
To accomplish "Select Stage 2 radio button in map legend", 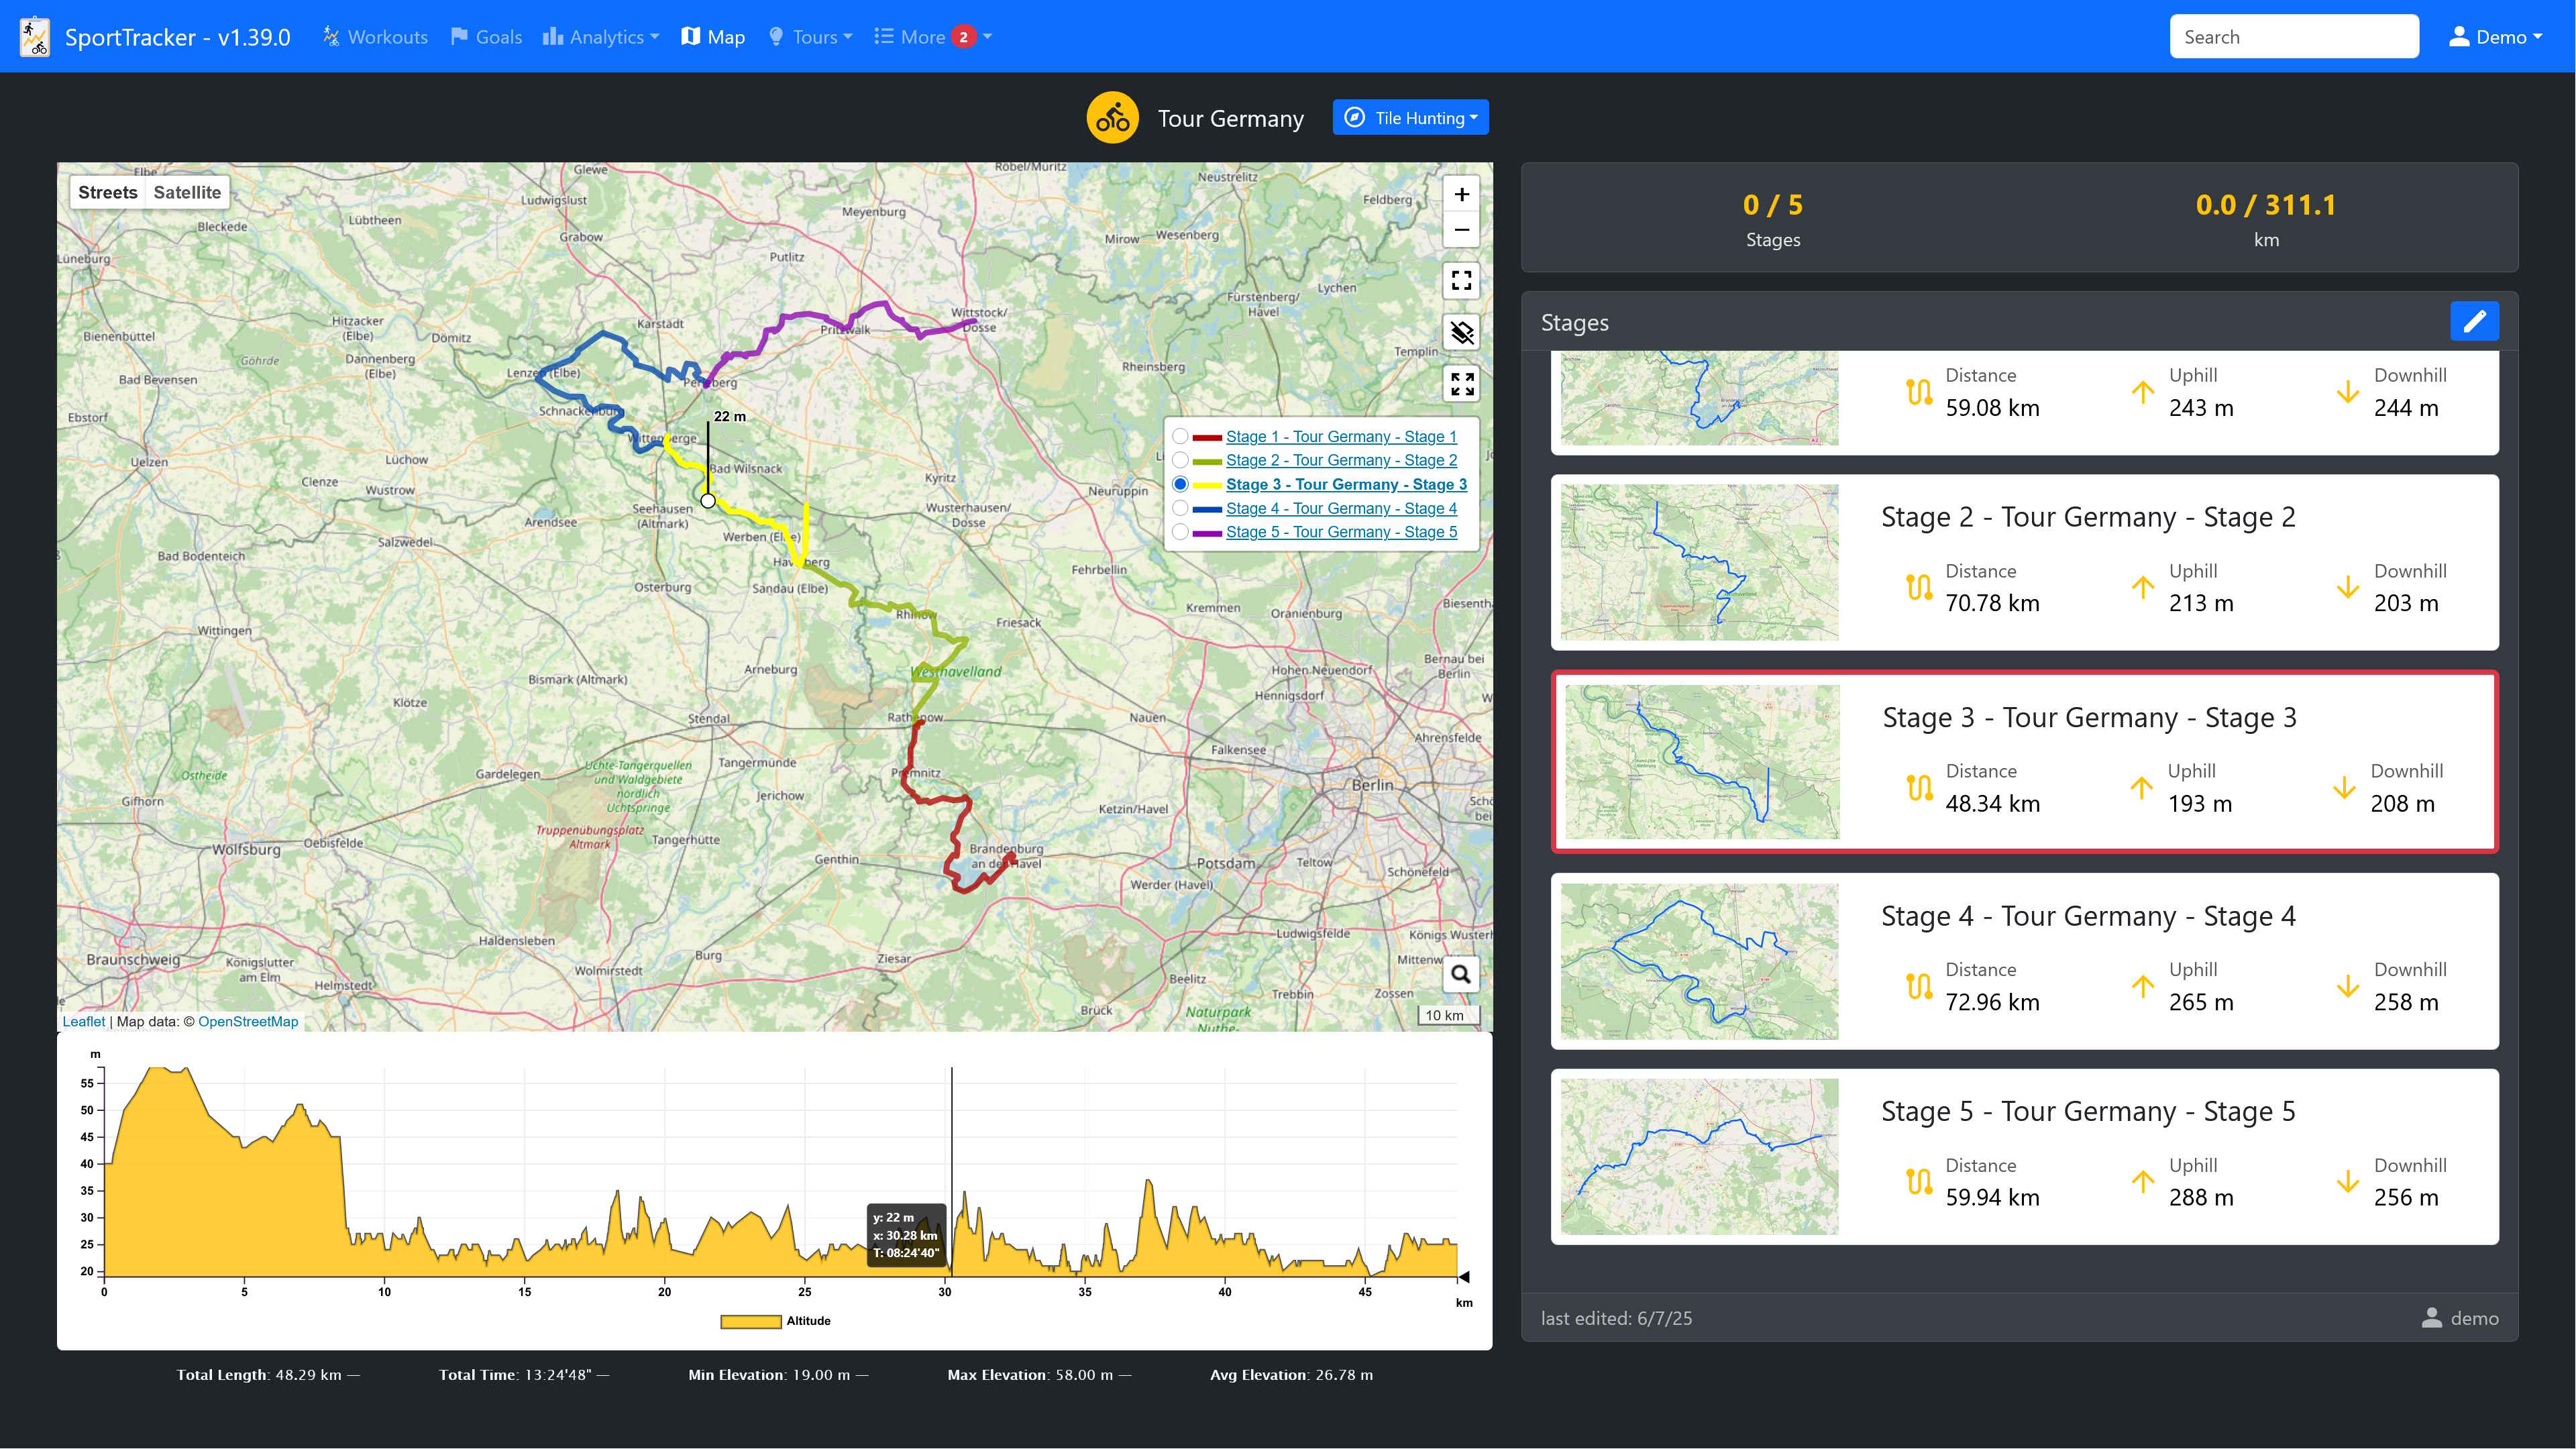I will [x=1180, y=460].
